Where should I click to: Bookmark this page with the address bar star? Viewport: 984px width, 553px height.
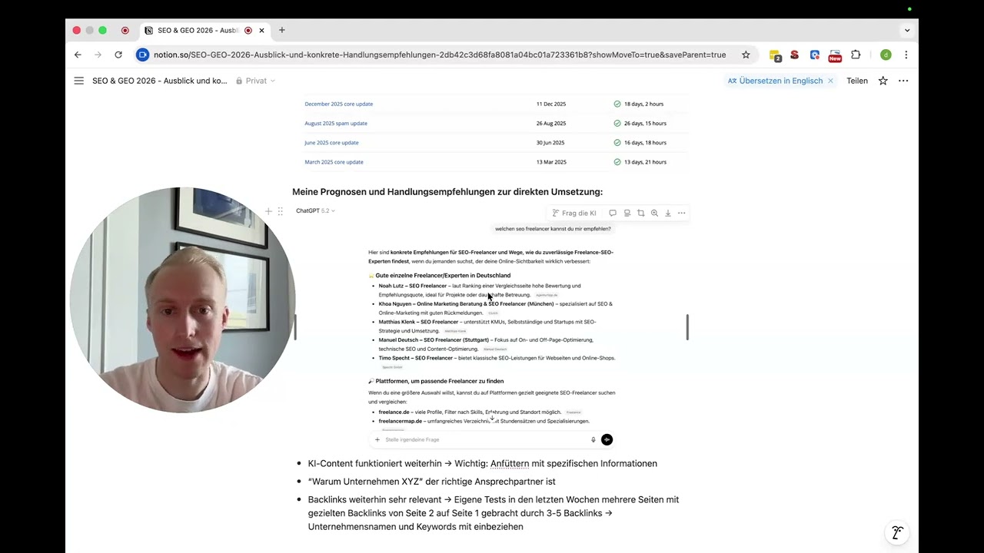746,55
